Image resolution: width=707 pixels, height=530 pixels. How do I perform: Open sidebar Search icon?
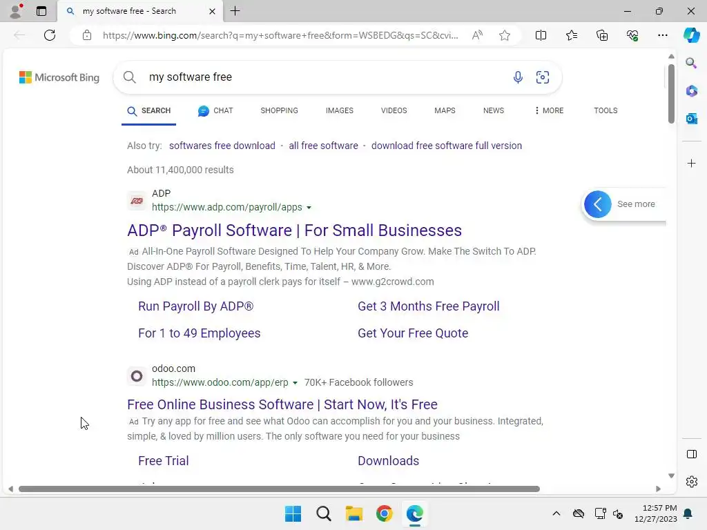point(691,63)
